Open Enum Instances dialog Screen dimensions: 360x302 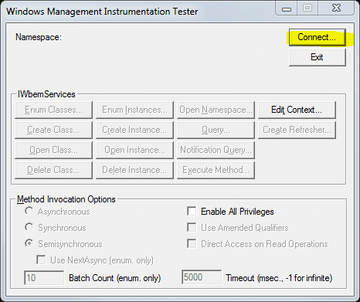click(134, 110)
